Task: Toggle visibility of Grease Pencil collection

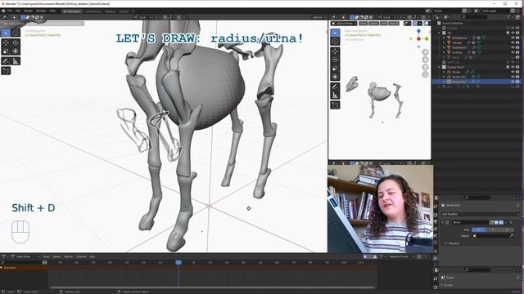Action: click(513, 67)
